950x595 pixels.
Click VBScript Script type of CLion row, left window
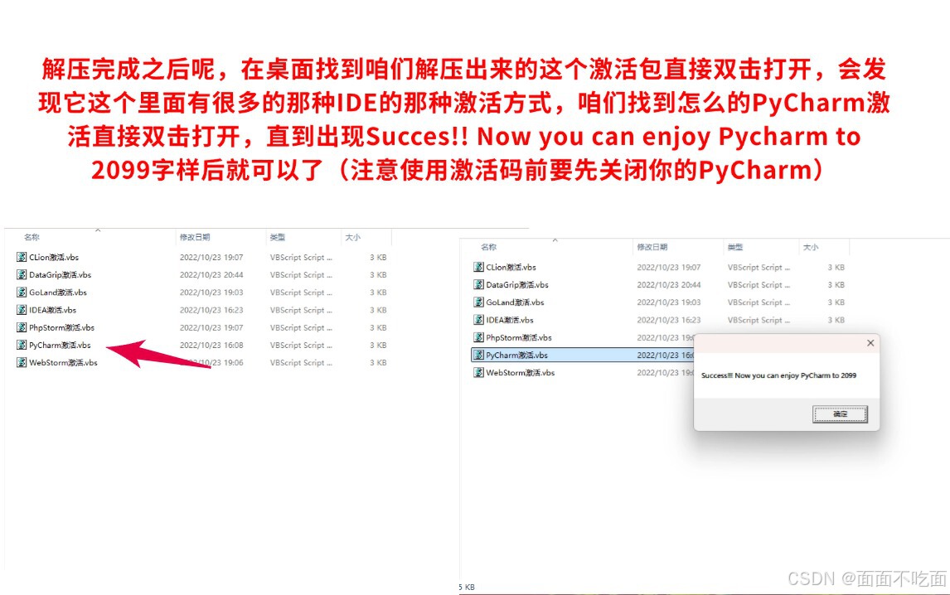pos(301,257)
